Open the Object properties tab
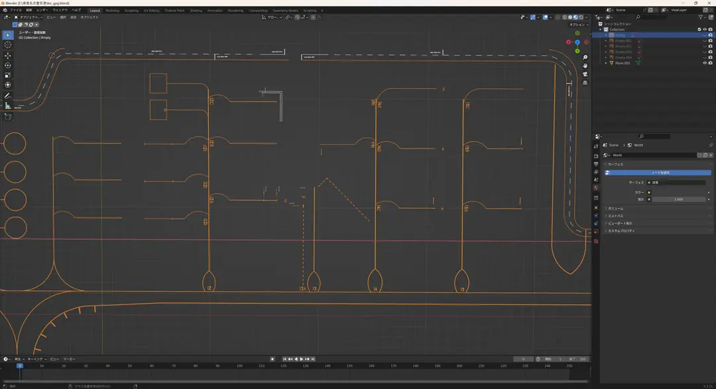The height and width of the screenshot is (389, 716). (x=596, y=207)
